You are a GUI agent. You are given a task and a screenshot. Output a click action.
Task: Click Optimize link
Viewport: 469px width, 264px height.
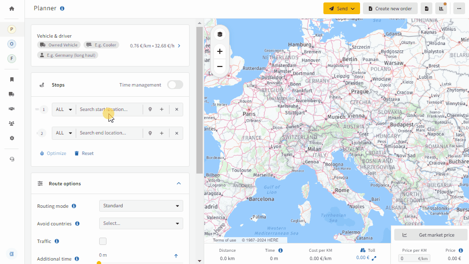pos(53,153)
